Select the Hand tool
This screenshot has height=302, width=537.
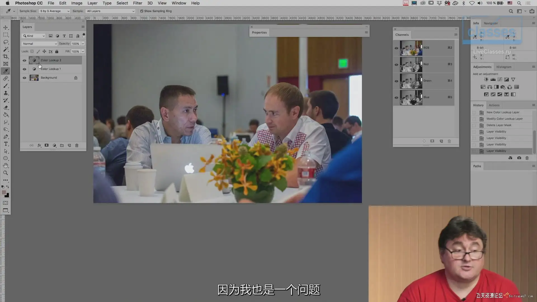coord(6,166)
